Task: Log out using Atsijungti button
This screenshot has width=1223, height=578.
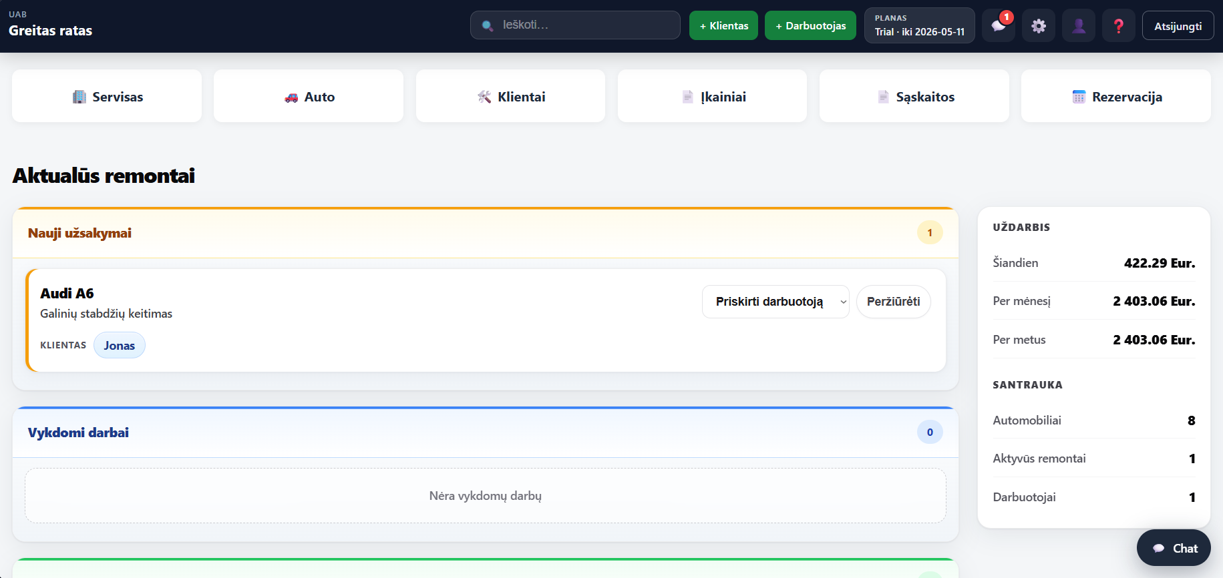Action: click(1178, 26)
